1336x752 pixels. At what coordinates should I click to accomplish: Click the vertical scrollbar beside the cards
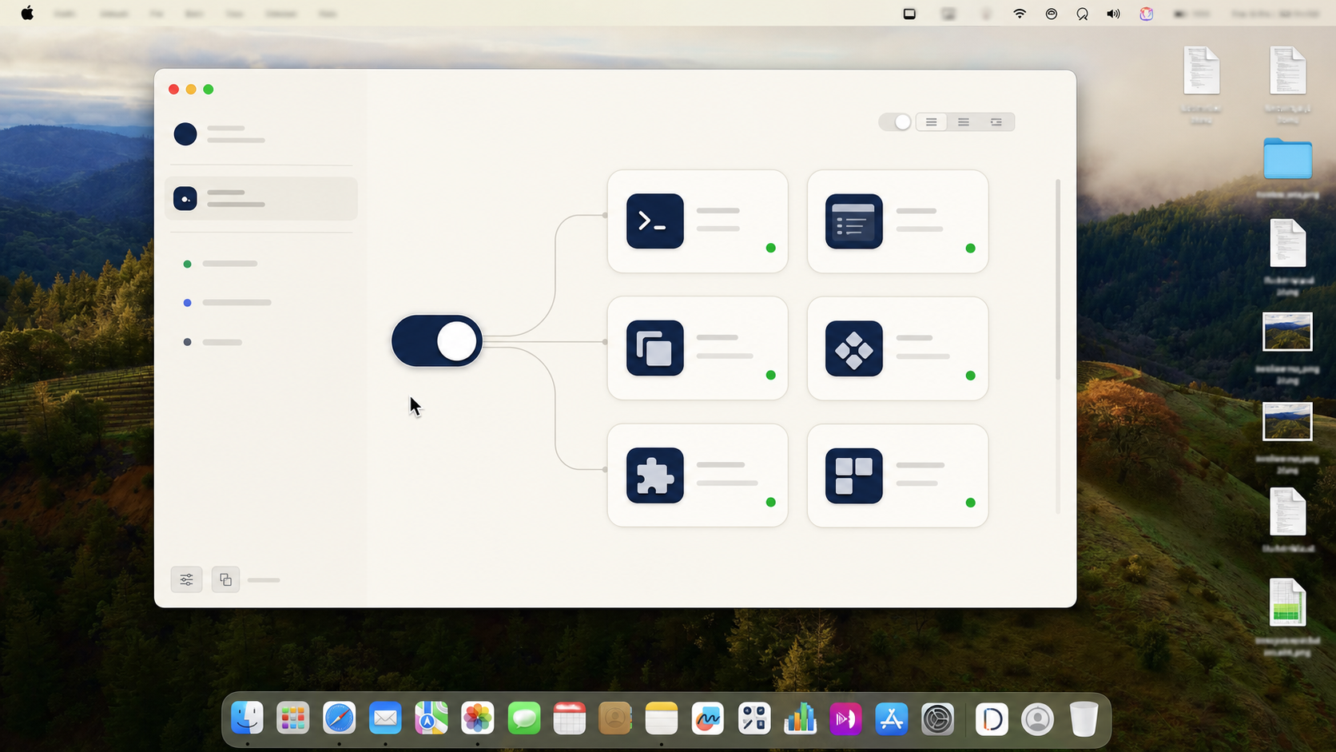click(x=1058, y=280)
